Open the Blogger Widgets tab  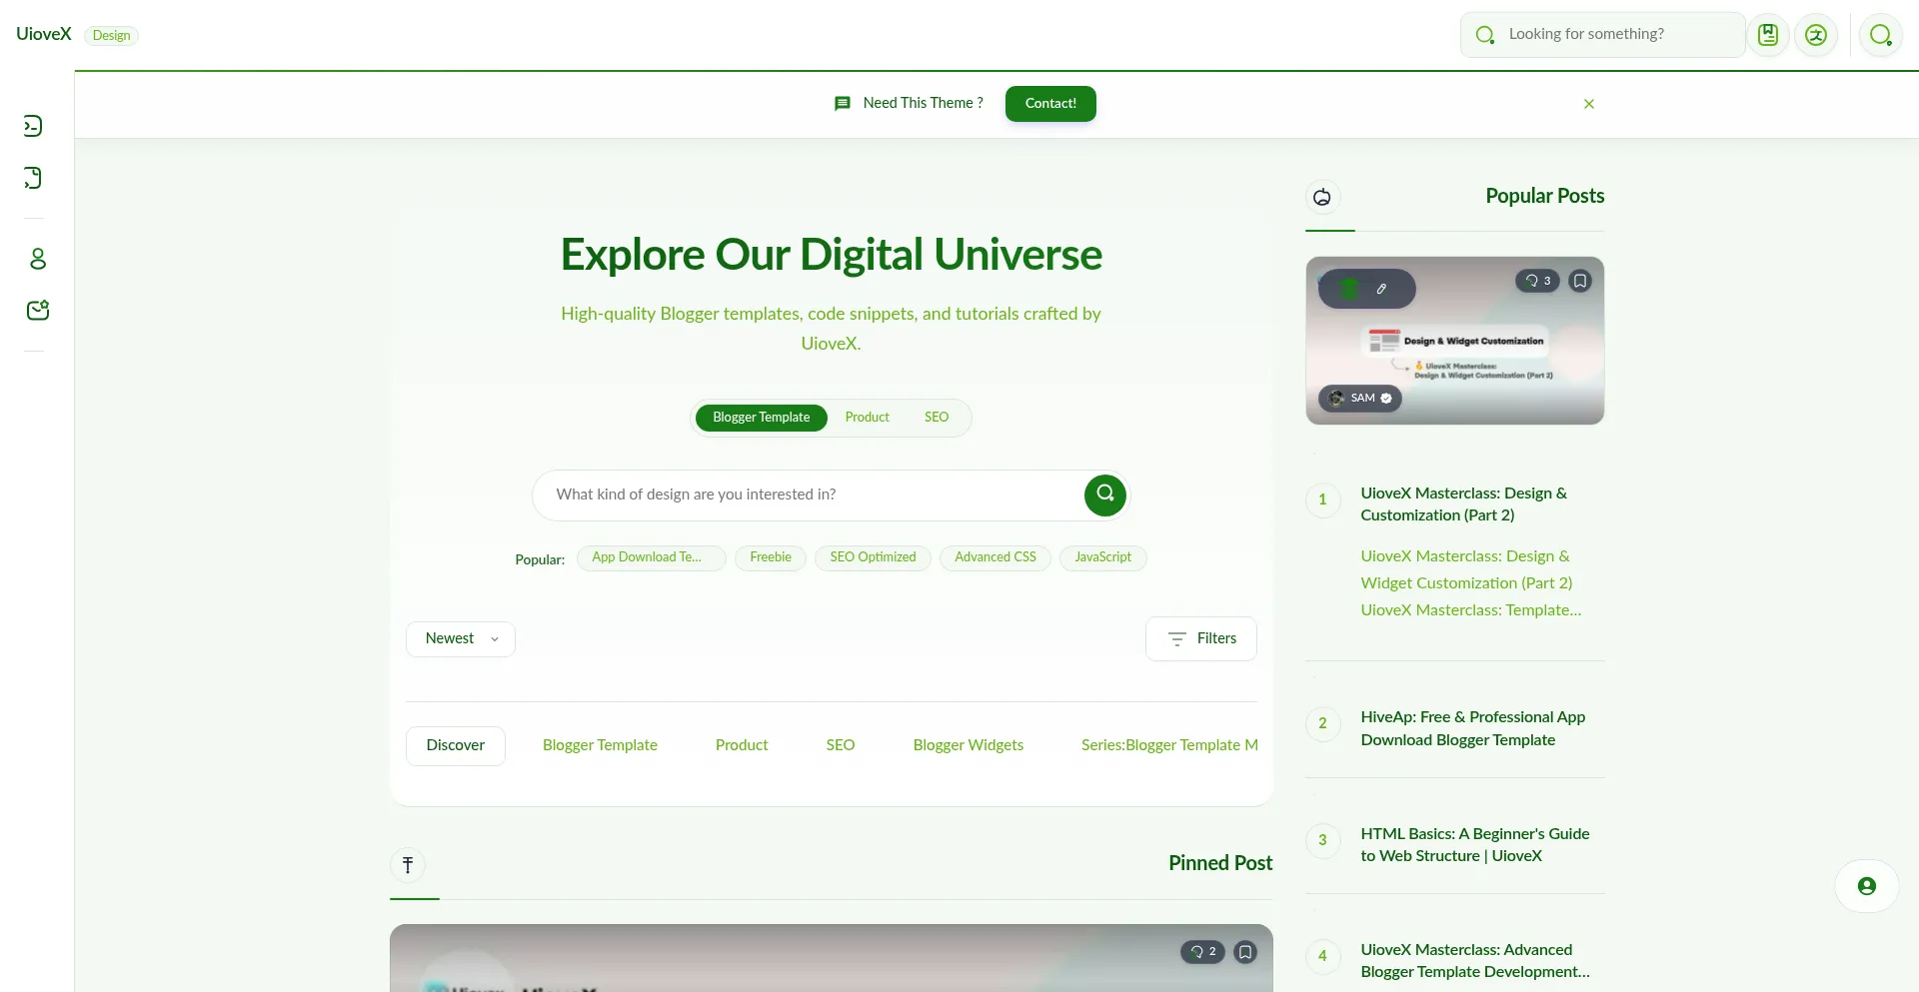(967, 745)
